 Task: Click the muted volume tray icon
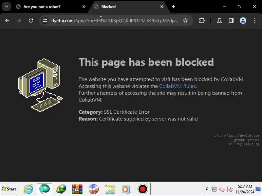(x=222, y=189)
